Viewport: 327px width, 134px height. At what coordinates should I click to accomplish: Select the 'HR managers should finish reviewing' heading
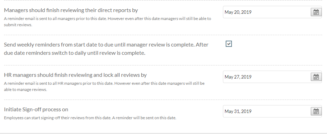click(75, 75)
